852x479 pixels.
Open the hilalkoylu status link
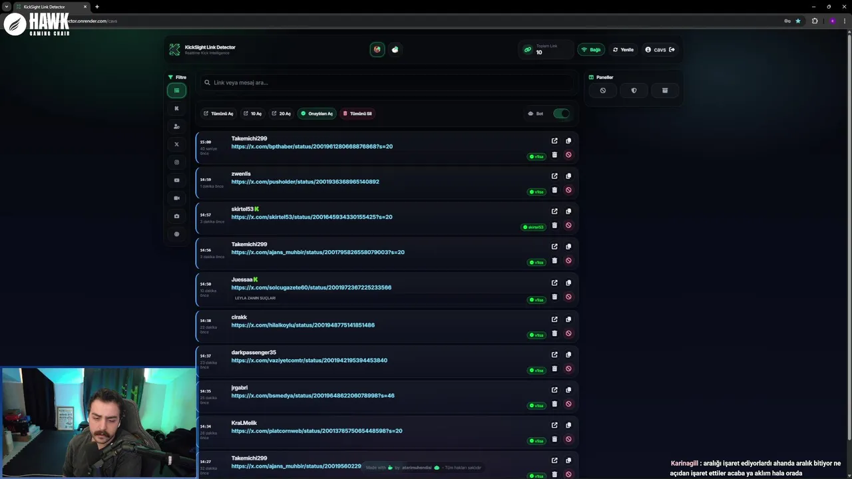pos(303,325)
